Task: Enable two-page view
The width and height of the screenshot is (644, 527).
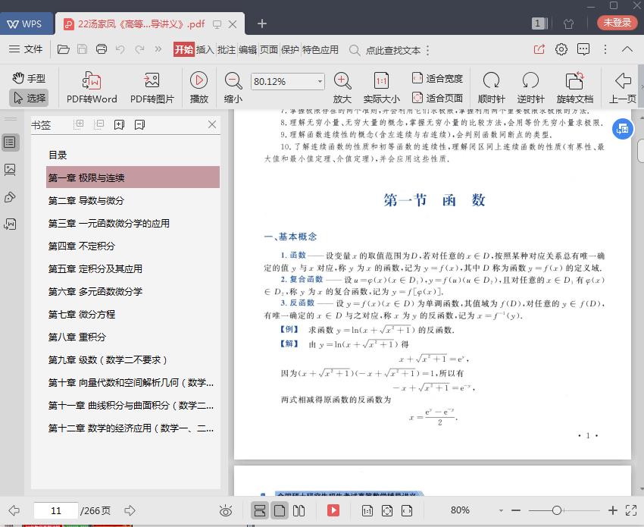Action: [x=299, y=510]
